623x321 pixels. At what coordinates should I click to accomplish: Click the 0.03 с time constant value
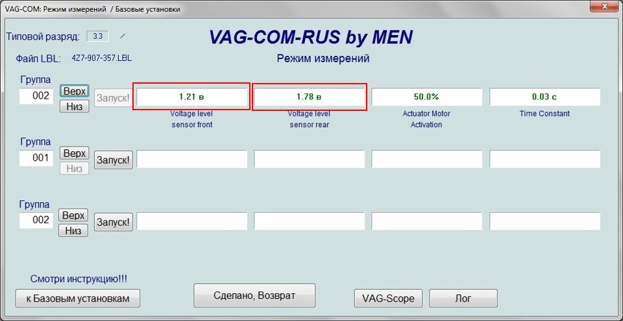pyautogui.click(x=544, y=97)
